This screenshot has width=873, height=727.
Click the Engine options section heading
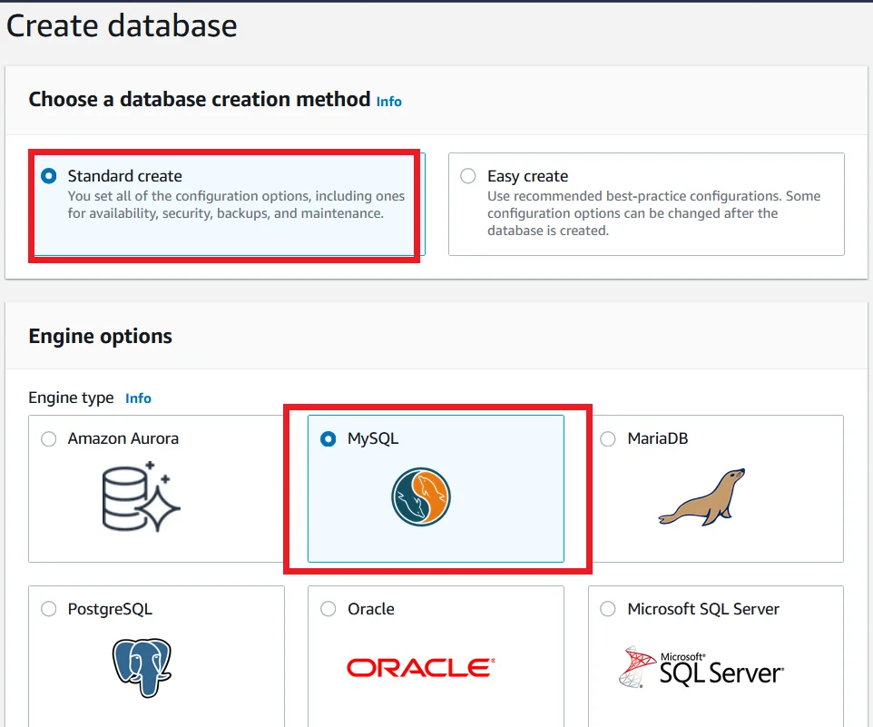tap(100, 336)
